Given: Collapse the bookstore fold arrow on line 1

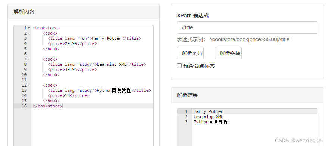Looking at the screenshot, I should click(x=29, y=28).
